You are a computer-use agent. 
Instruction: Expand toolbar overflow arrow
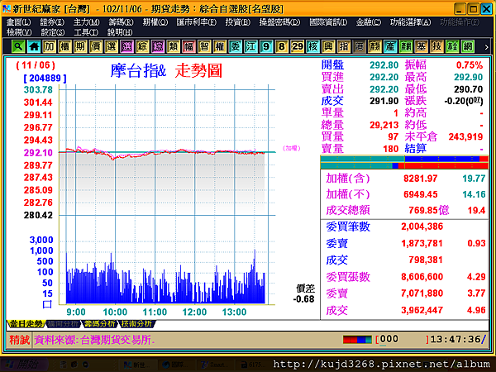[486, 47]
